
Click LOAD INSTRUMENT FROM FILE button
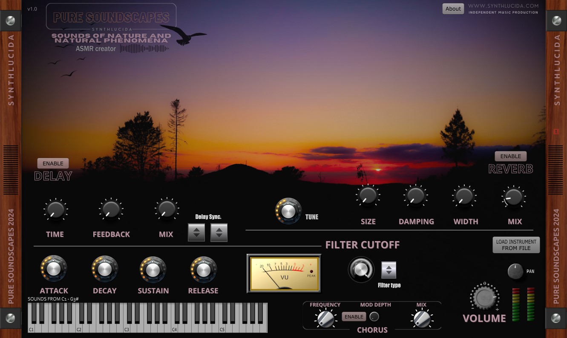coord(516,245)
